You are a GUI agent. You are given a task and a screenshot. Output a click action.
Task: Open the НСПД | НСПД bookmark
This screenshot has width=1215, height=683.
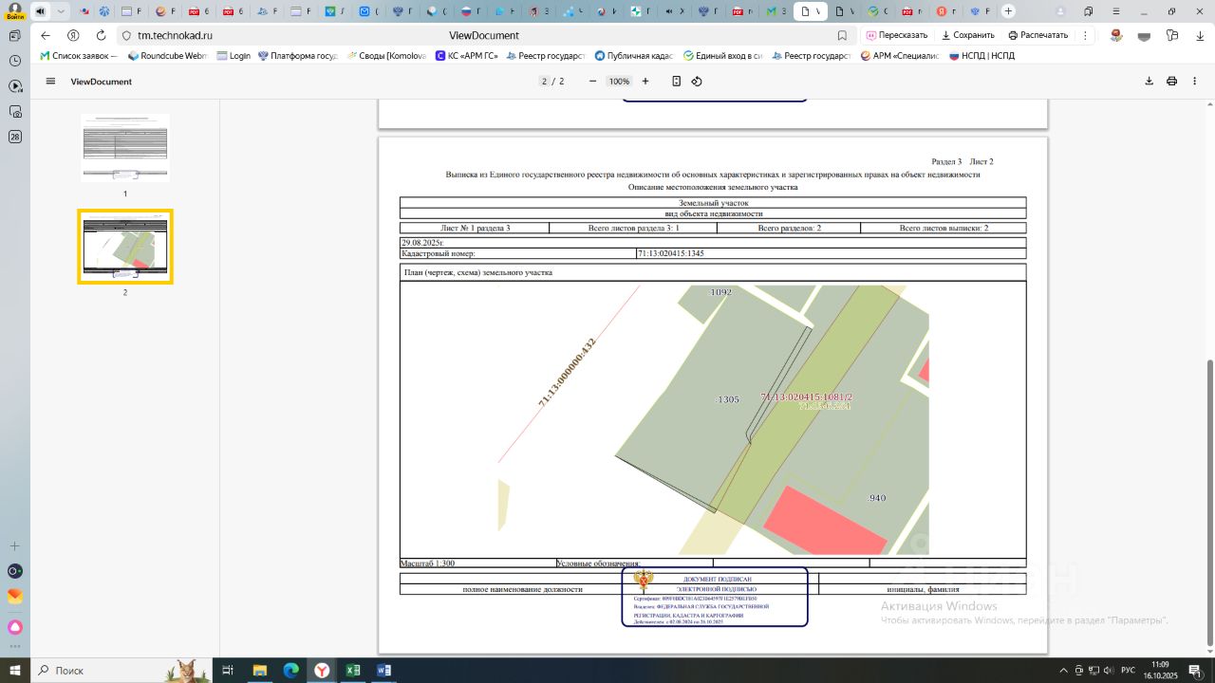(x=981, y=56)
